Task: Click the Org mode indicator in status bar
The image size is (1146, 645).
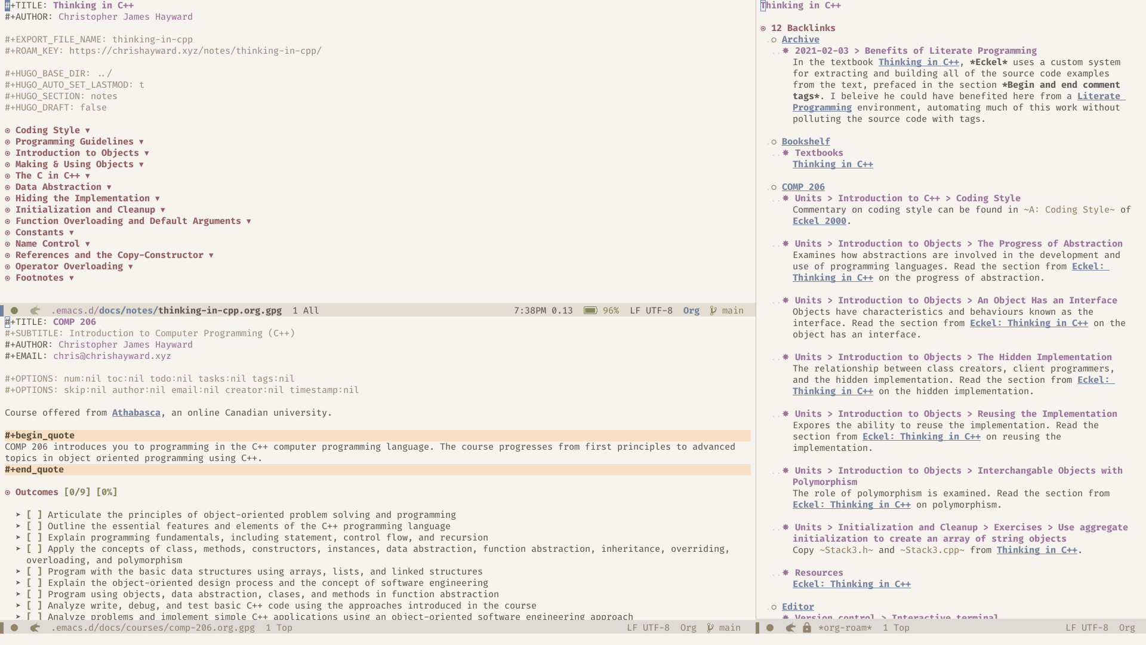Action: coord(691,309)
